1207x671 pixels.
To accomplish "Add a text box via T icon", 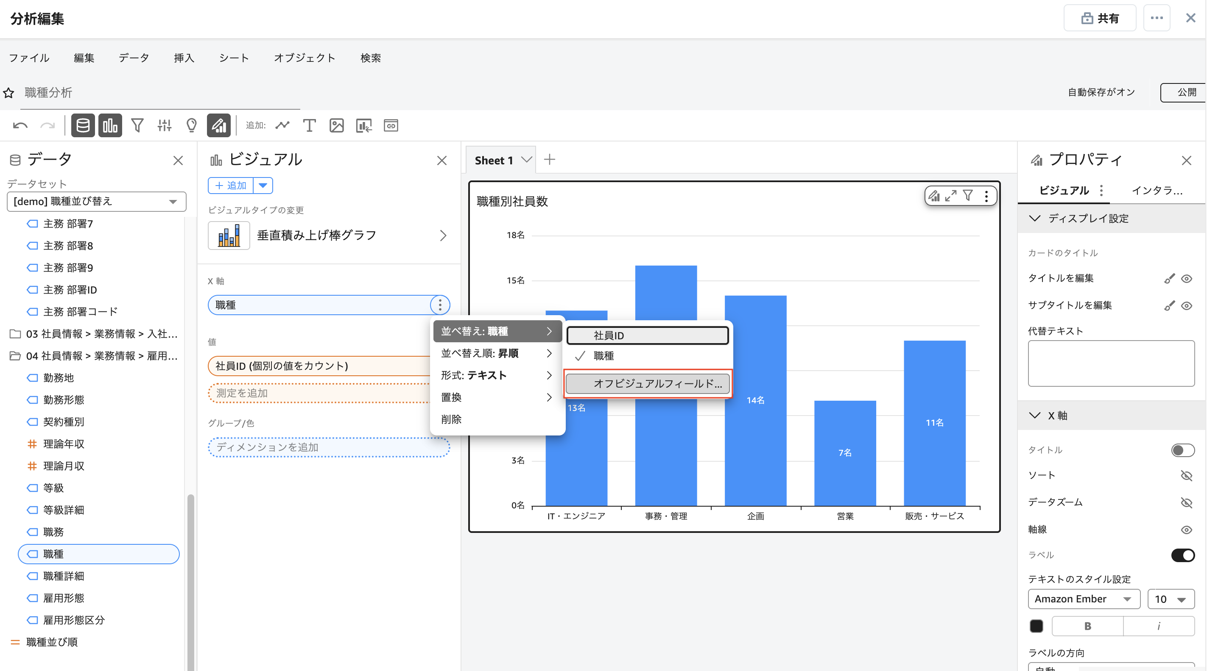I will coord(309,125).
